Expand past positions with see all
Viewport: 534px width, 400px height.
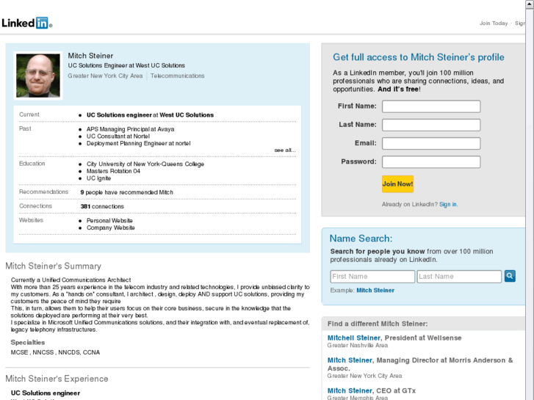pyautogui.click(x=285, y=150)
